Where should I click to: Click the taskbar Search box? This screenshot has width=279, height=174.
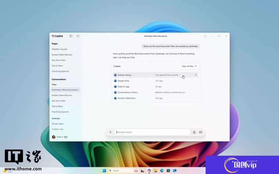[123, 171]
